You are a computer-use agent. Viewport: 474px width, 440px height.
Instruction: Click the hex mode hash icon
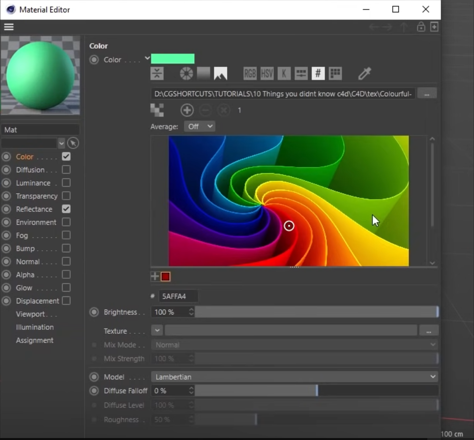coord(318,74)
